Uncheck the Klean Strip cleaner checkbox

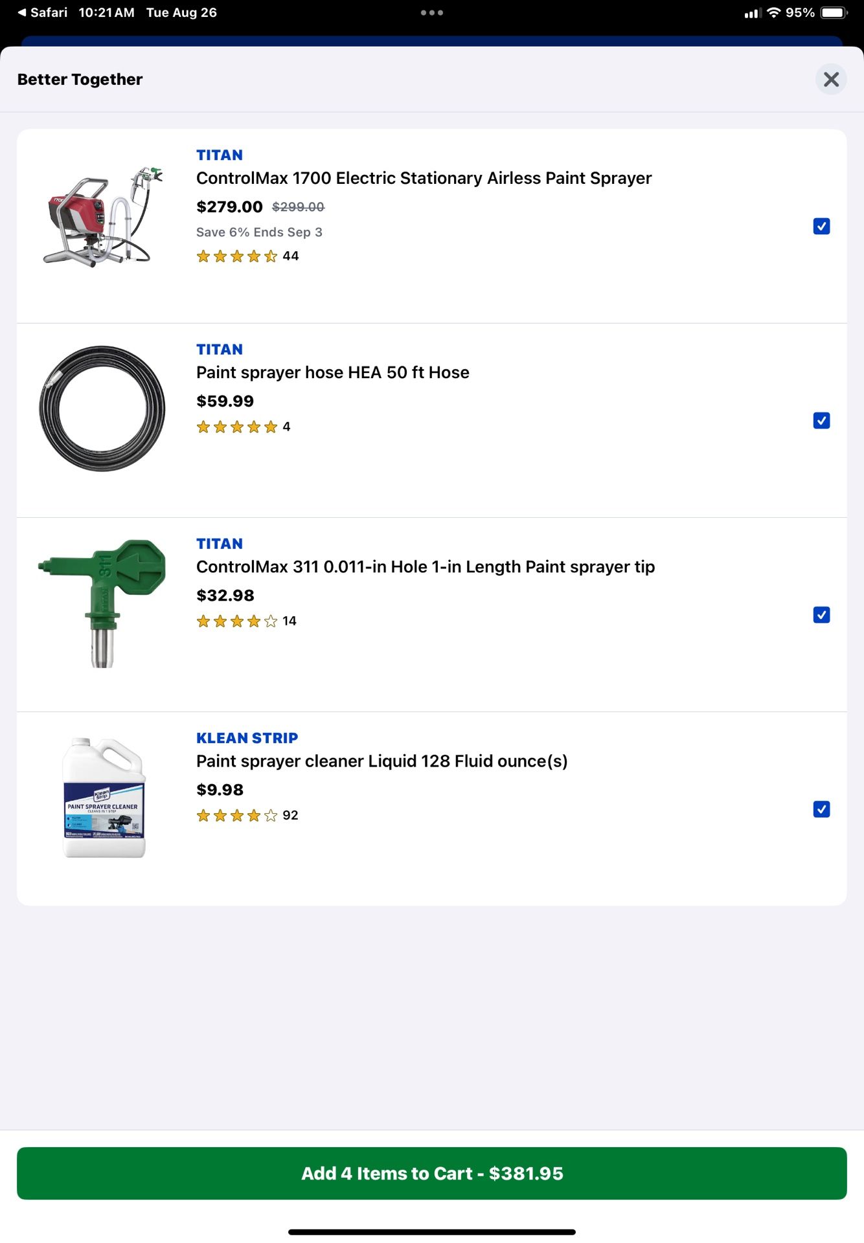pyautogui.click(x=821, y=809)
